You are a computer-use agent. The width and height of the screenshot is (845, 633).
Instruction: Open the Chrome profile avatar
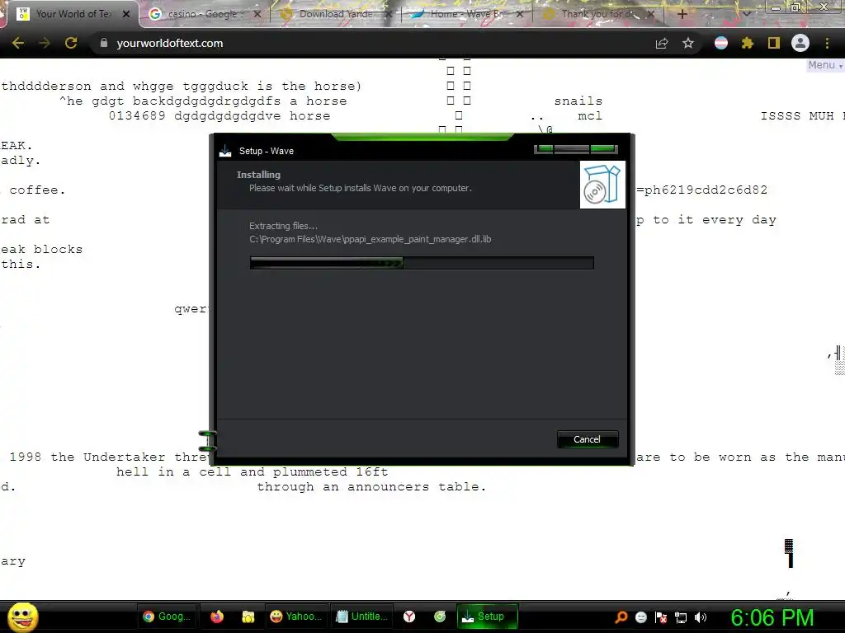click(800, 43)
